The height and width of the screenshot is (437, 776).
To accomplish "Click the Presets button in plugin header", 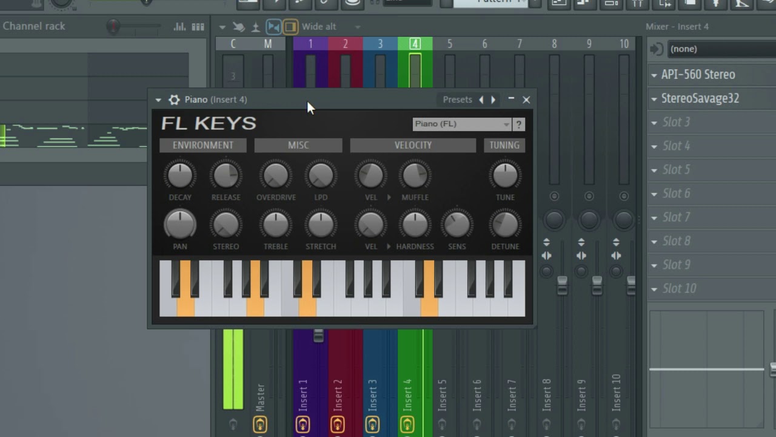I will 457,100.
